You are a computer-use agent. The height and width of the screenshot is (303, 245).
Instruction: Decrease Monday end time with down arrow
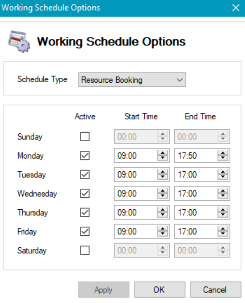pos(223,158)
